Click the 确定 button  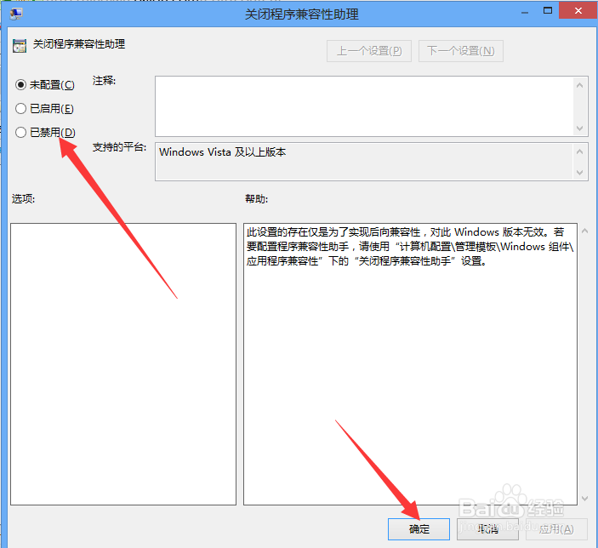(419, 529)
